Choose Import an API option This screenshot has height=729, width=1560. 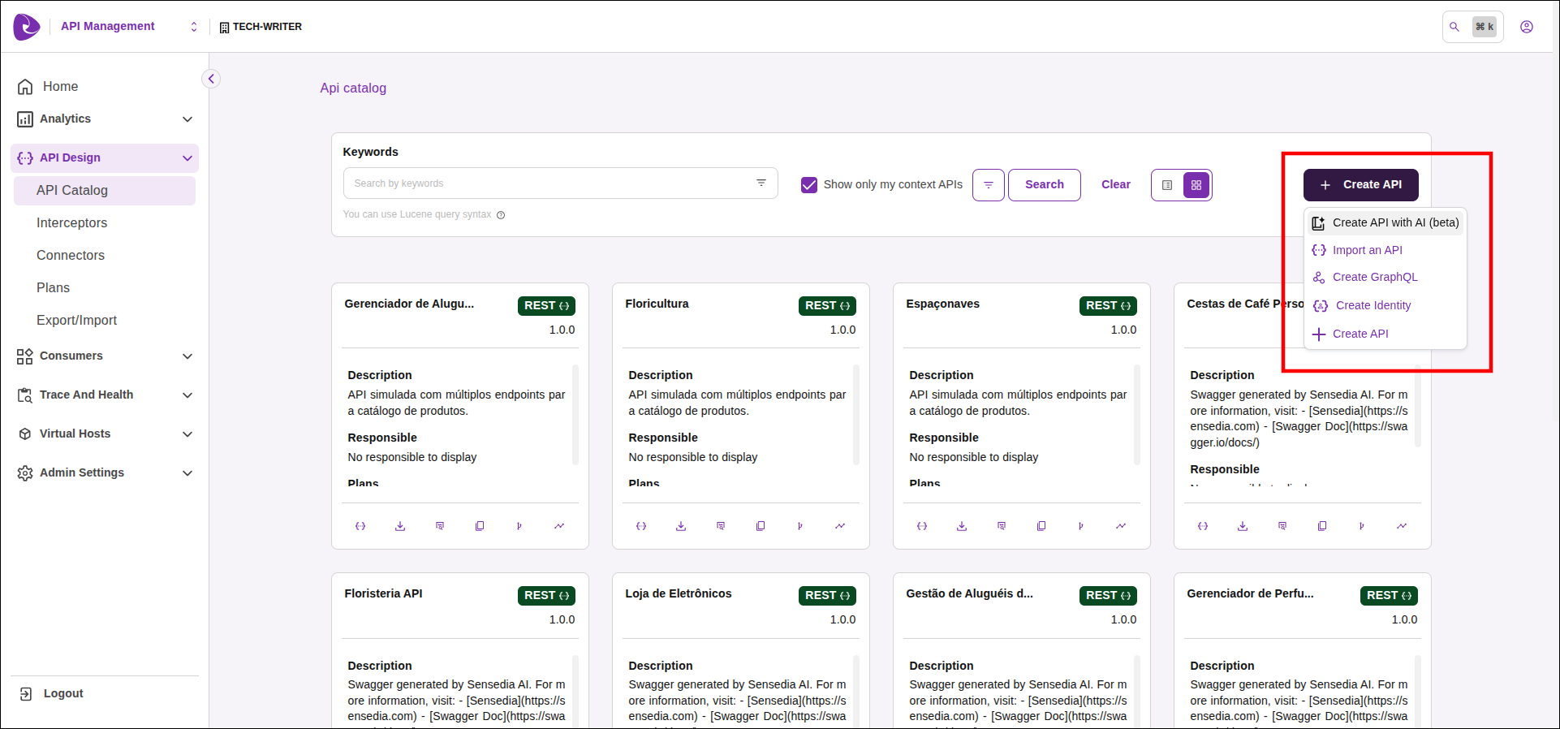tap(1367, 250)
